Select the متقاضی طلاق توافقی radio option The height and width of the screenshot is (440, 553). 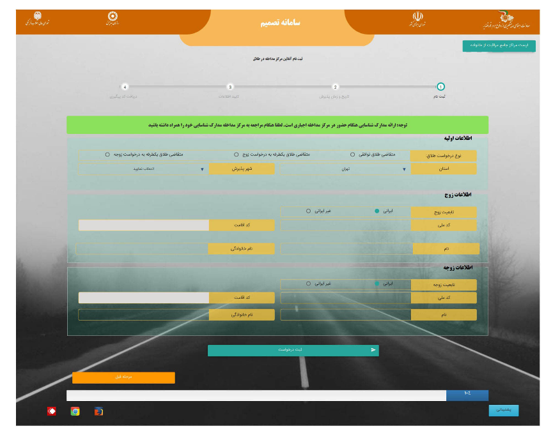(352, 155)
